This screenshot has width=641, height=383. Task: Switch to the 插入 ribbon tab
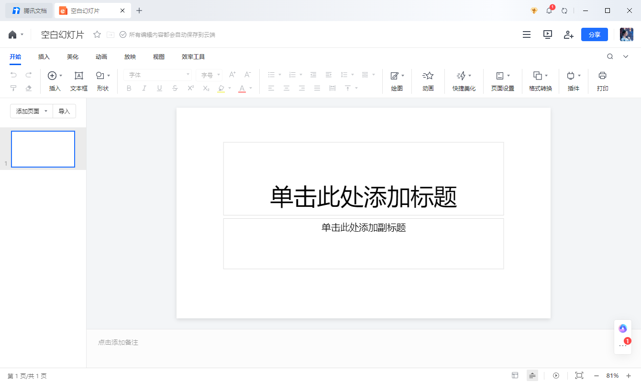point(44,56)
